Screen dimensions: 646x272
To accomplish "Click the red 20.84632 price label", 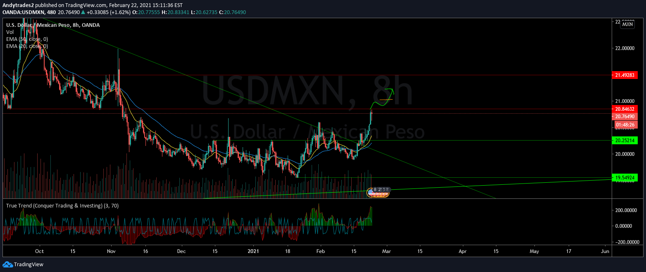I will click(624, 109).
